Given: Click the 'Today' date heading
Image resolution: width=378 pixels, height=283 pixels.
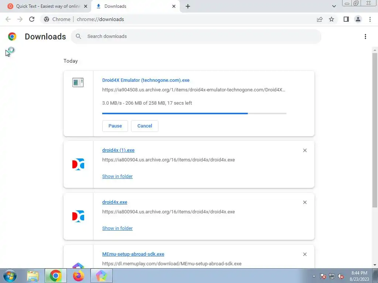Looking at the screenshot, I should [71, 61].
